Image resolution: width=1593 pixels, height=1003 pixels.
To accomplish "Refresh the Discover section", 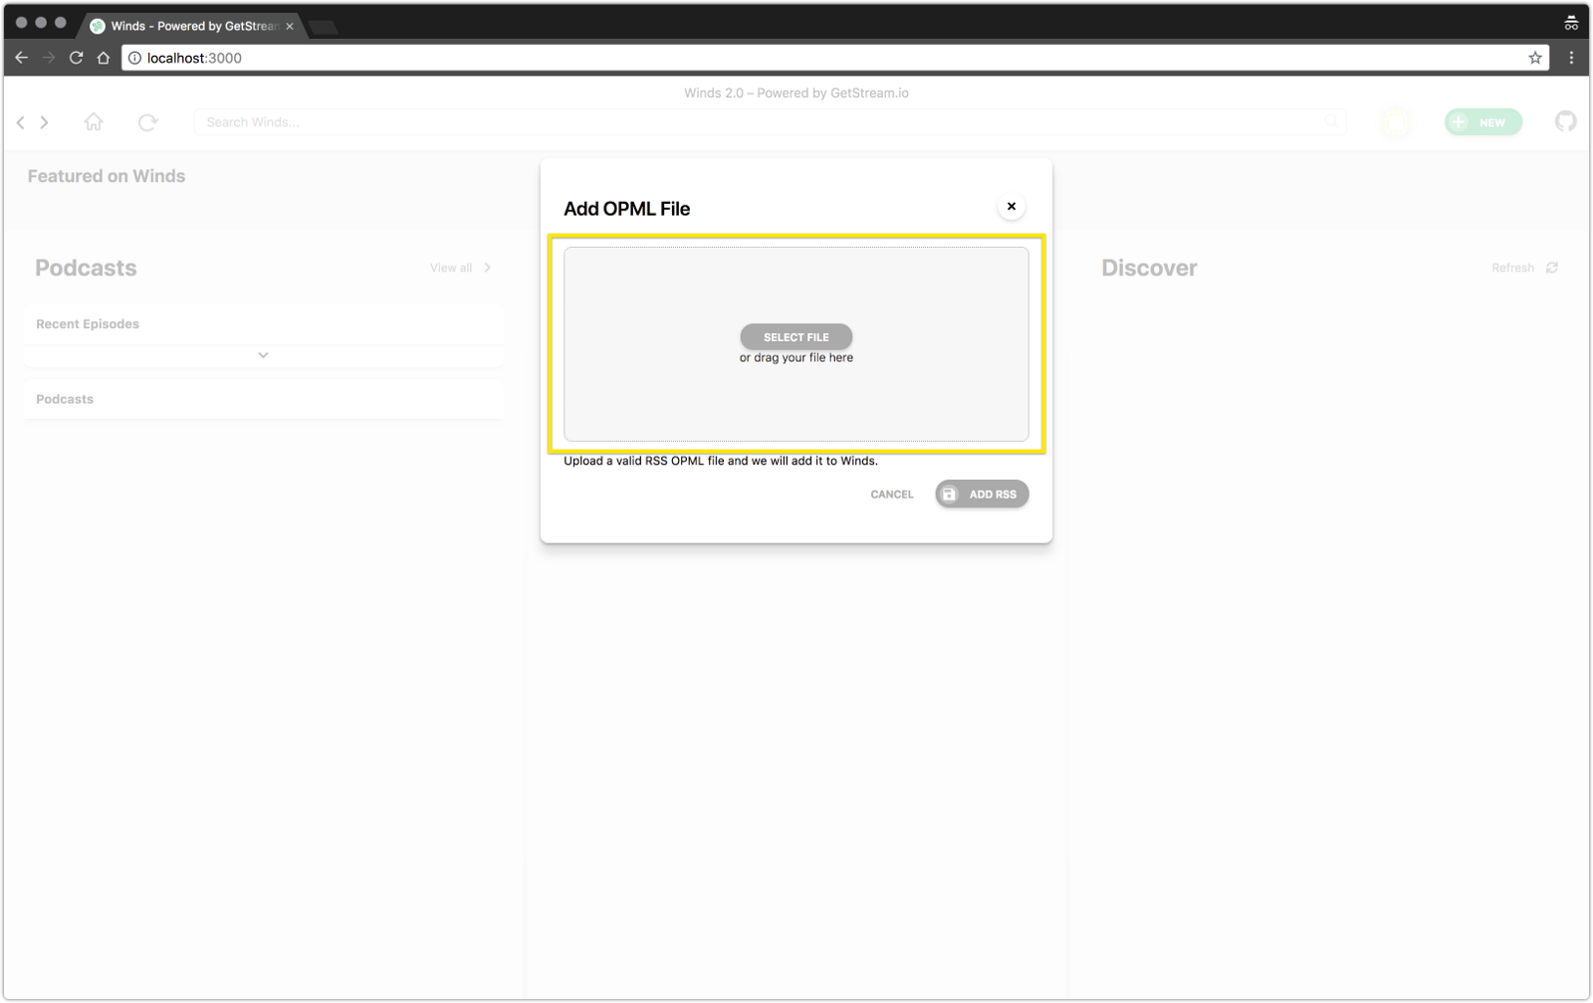I will (x=1524, y=268).
